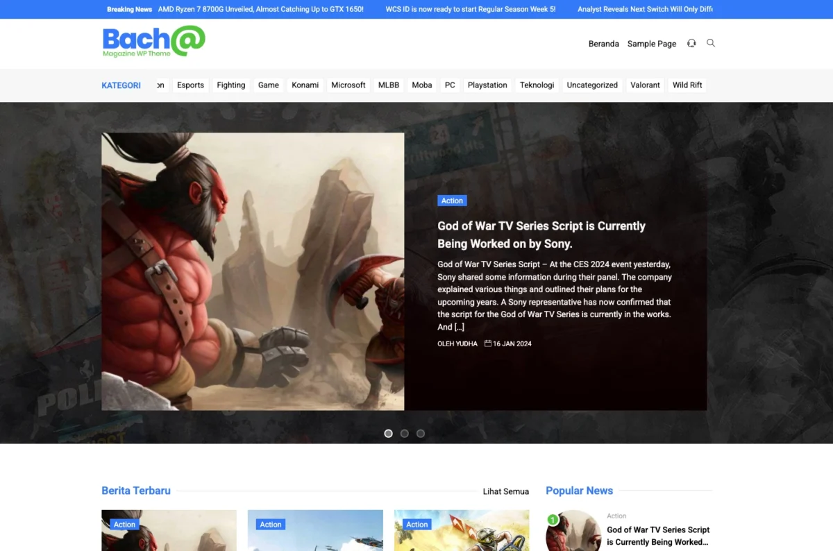Open the round Popular News thumbnail ranked 1

coord(573,532)
